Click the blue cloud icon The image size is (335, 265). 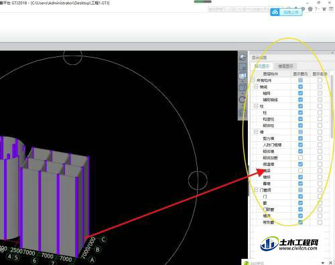coord(275,12)
